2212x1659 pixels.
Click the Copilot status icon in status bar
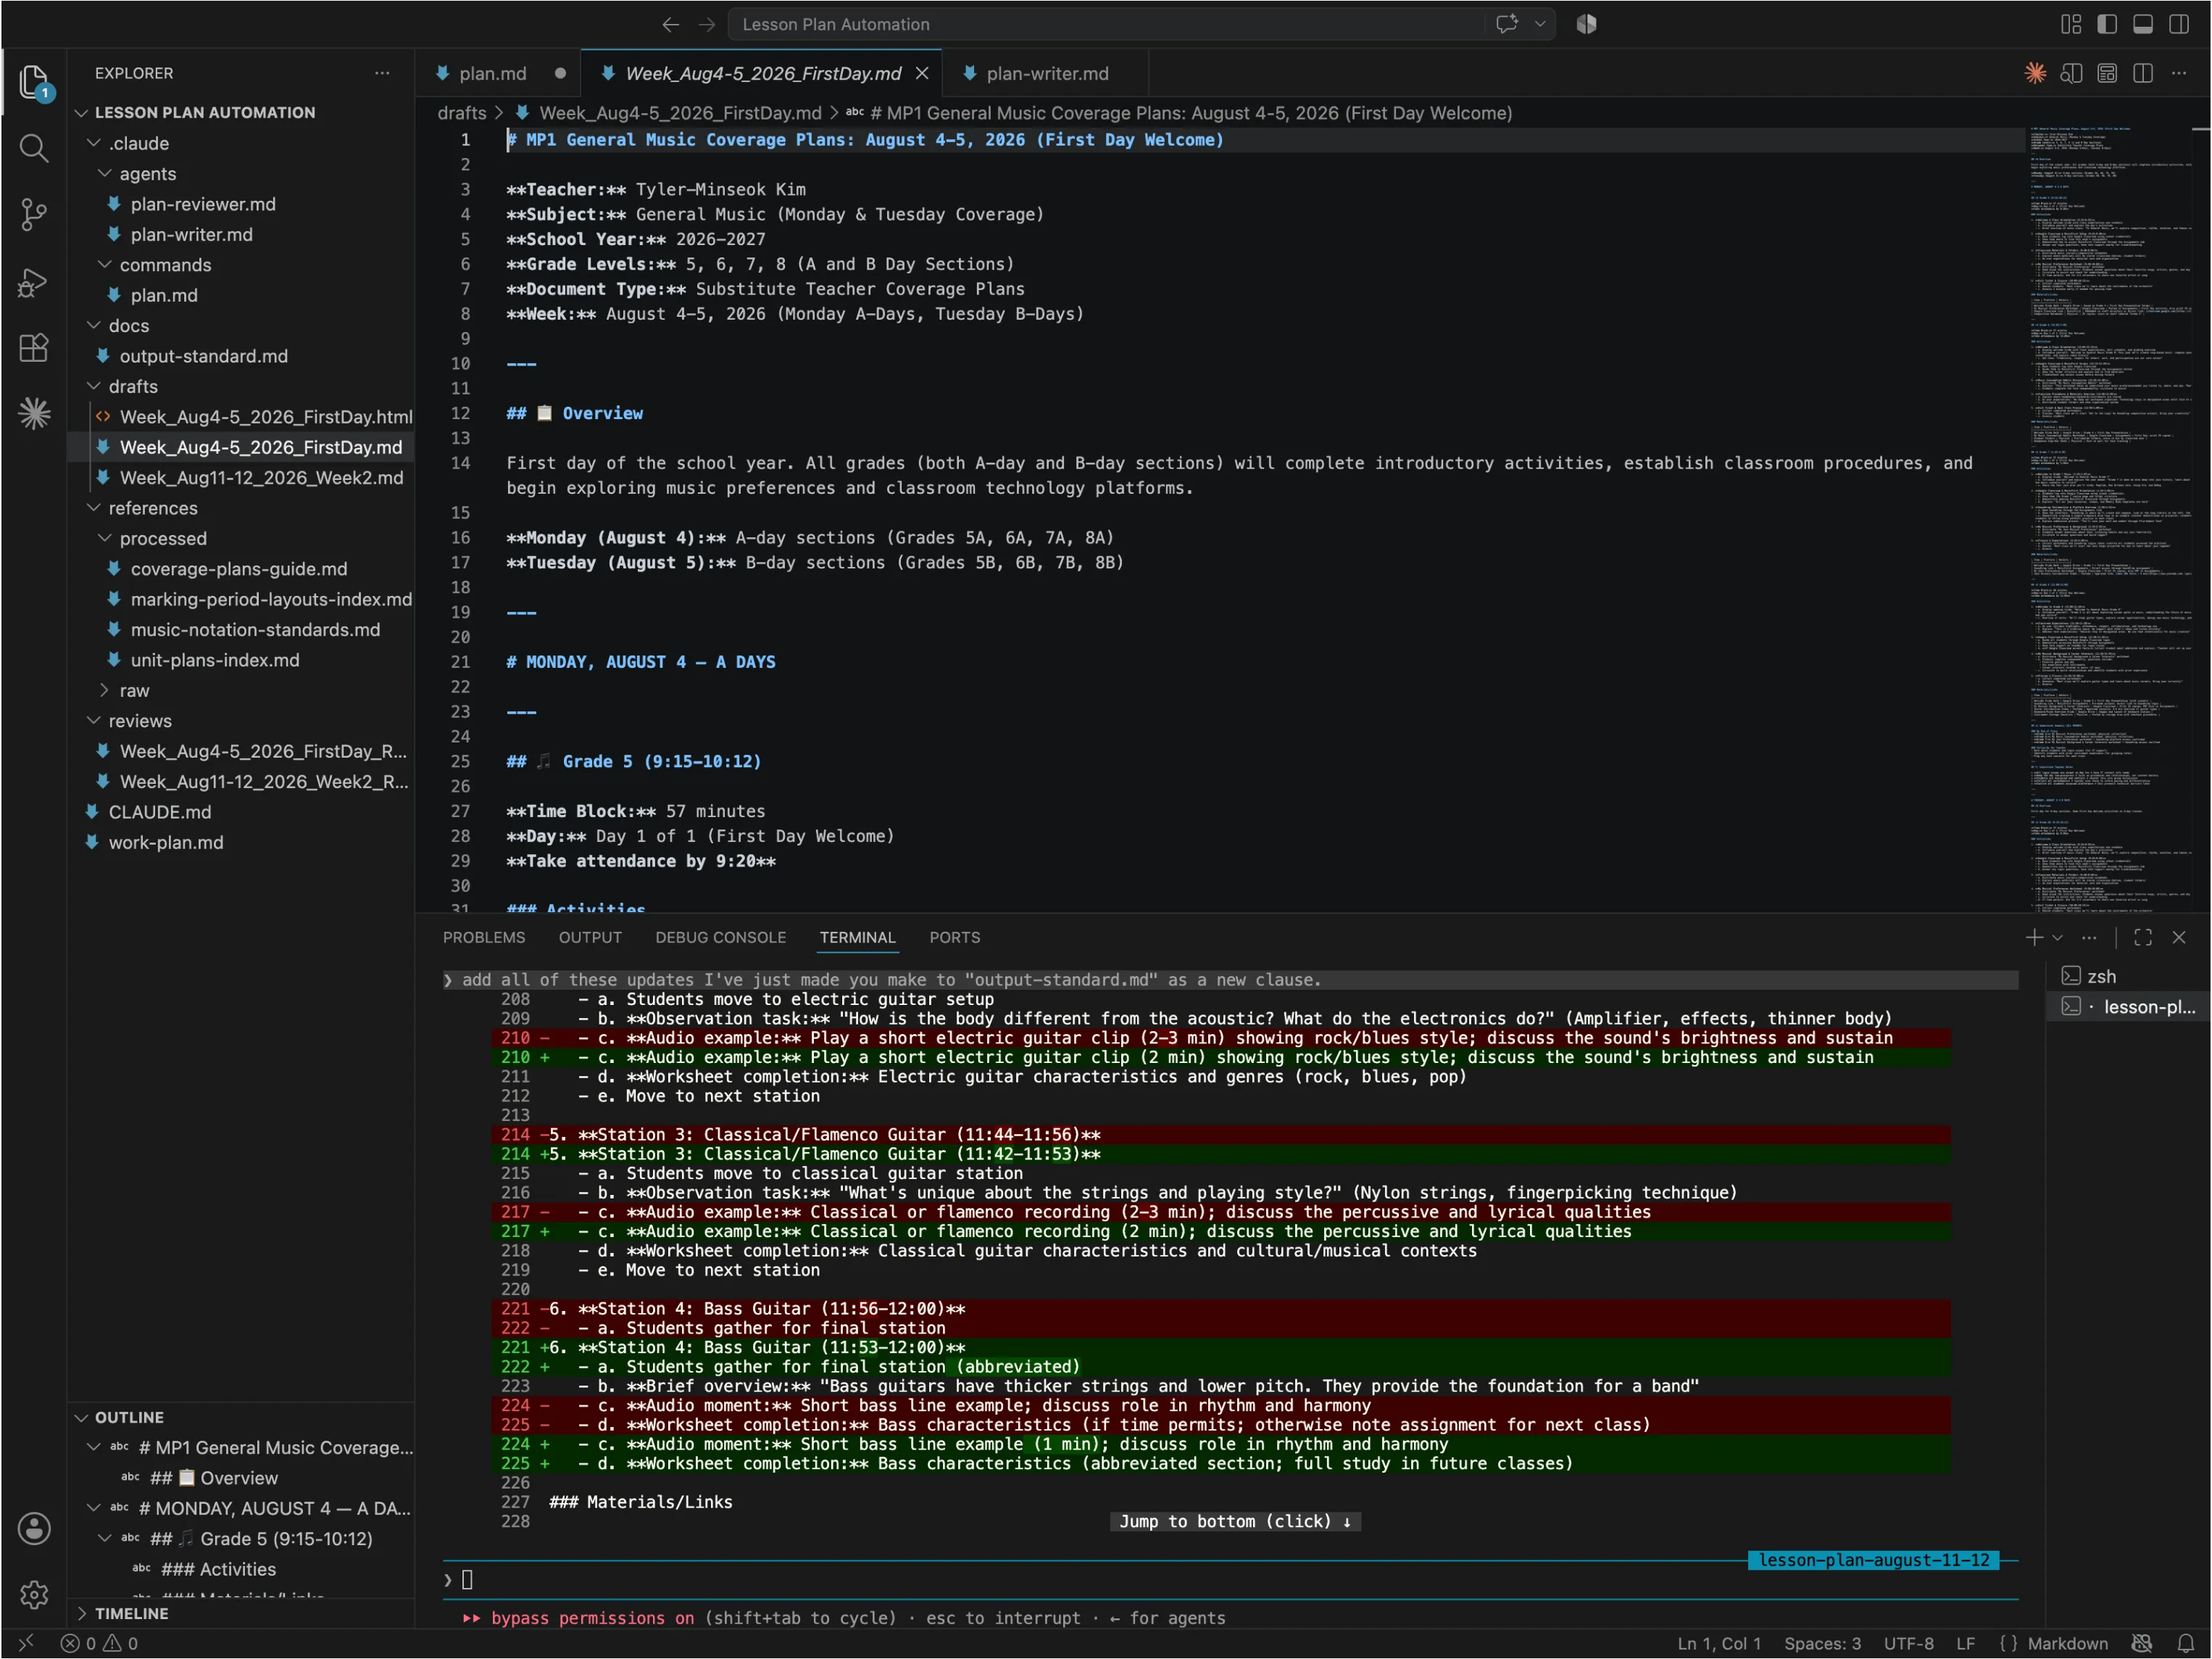(2141, 1643)
